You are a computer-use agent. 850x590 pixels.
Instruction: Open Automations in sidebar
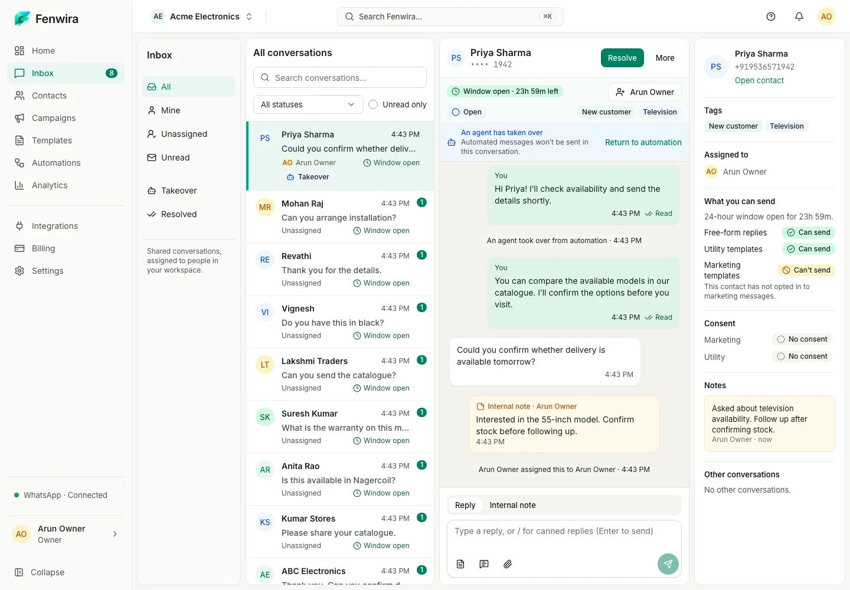[x=66, y=163]
